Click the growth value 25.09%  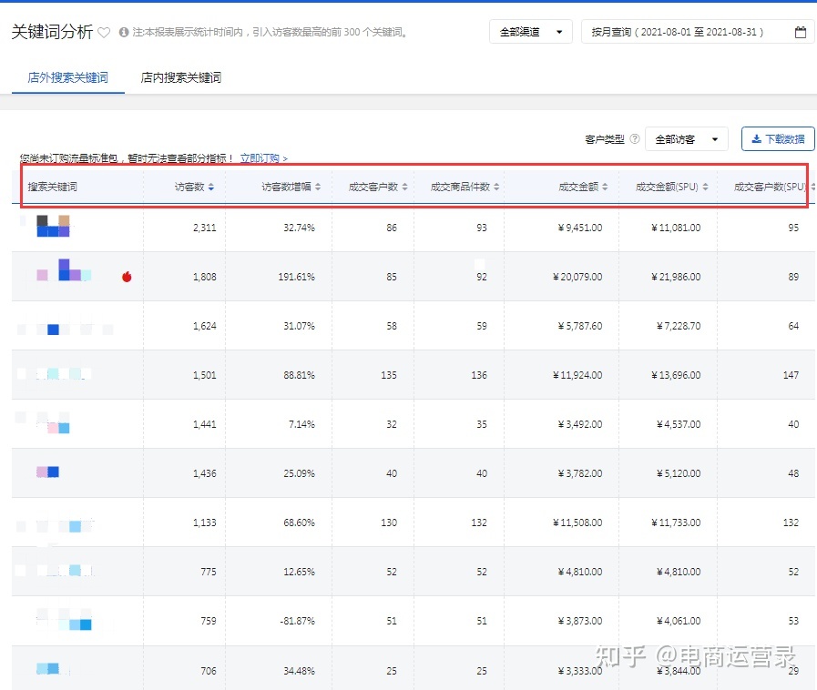299,473
